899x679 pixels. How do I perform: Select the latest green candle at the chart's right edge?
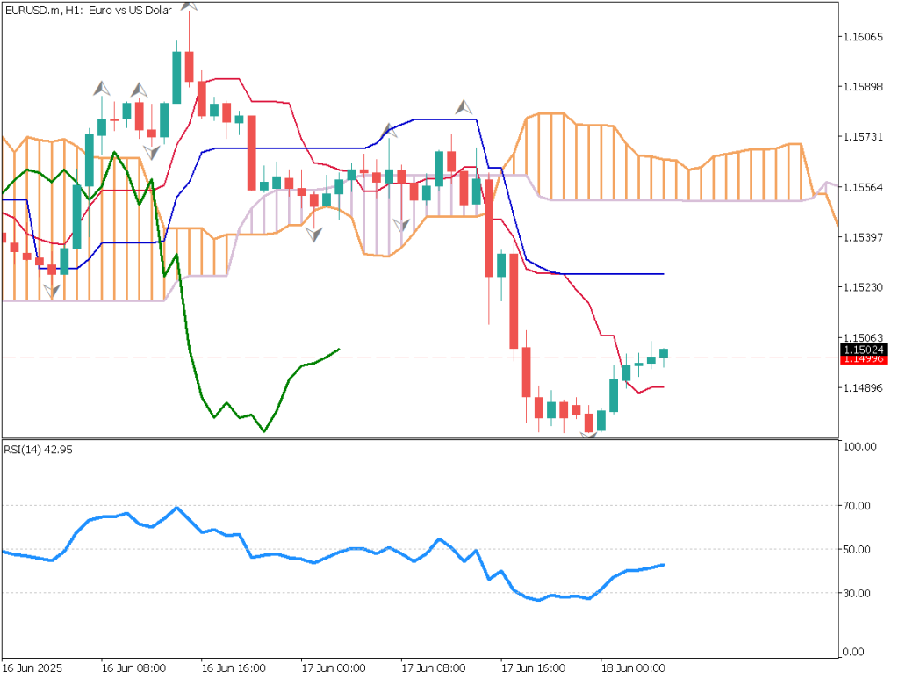click(664, 353)
